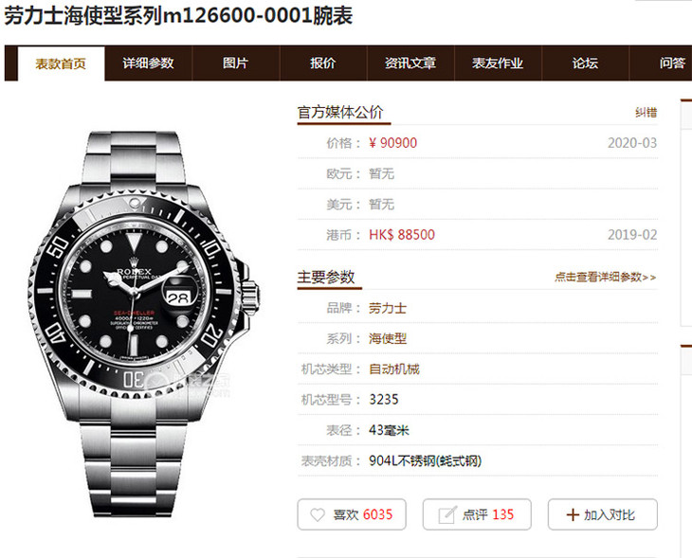Click the HK$ 88500 price value
The width and height of the screenshot is (692, 558).
click(402, 235)
